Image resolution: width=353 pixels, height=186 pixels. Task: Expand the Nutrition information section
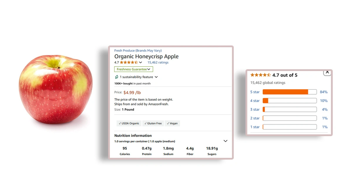[x=225, y=141]
